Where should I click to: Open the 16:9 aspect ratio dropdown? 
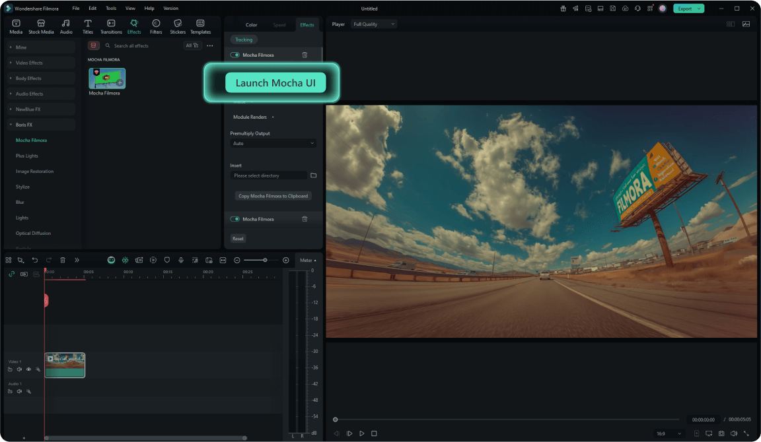[669, 433]
